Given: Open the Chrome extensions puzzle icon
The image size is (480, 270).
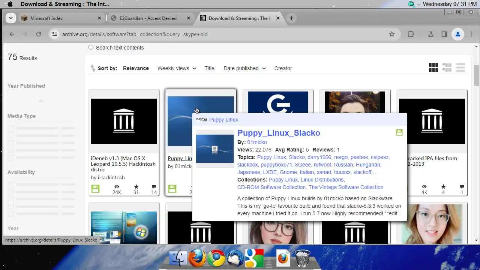Looking at the screenshot, I should coord(411,34).
